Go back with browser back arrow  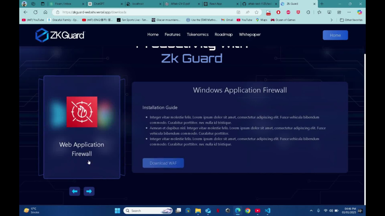click(x=25, y=12)
